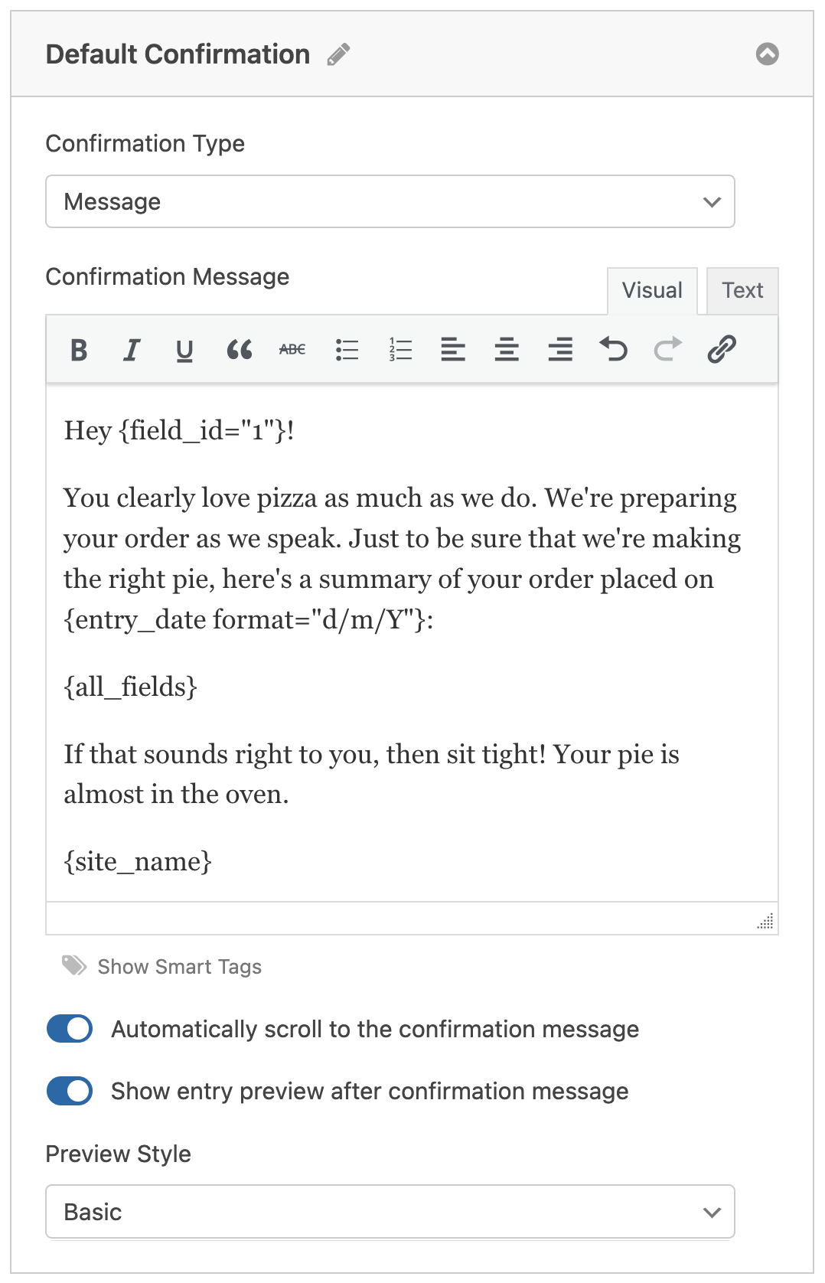Edit the Default Confirmation name with pencil

pyautogui.click(x=338, y=54)
